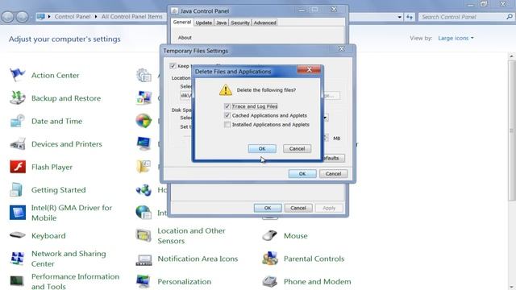Close the Delete Files and Applications dialog

[x=309, y=70]
